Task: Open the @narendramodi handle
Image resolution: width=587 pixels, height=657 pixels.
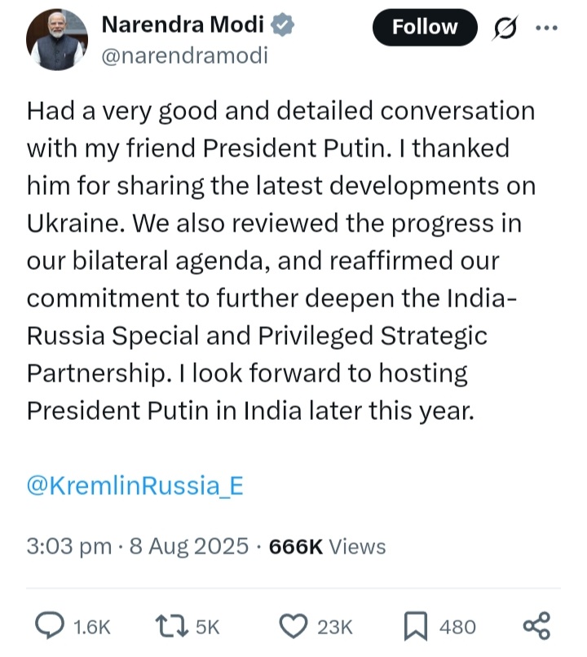Action: (x=184, y=55)
